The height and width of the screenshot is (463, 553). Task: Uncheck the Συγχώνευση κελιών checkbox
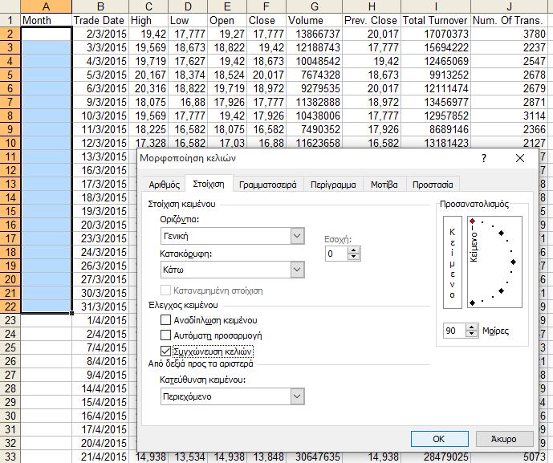[165, 351]
